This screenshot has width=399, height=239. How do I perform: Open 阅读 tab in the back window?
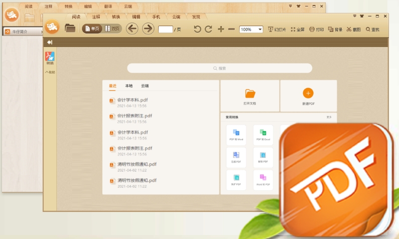pos(29,6)
